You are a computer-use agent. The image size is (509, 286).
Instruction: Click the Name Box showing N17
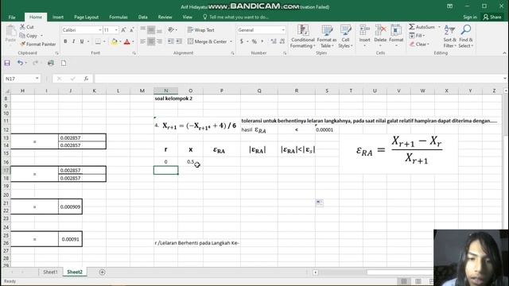point(21,79)
